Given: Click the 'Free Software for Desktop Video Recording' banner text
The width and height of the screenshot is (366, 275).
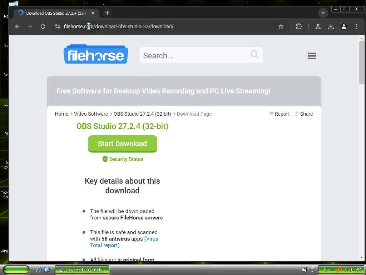Looking at the screenshot, I should pyautogui.click(x=163, y=91).
